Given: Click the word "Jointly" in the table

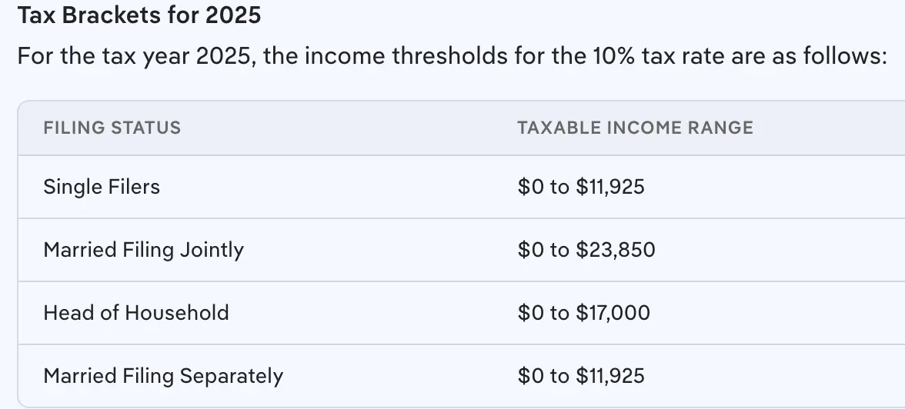Looking at the screenshot, I should [x=212, y=250].
